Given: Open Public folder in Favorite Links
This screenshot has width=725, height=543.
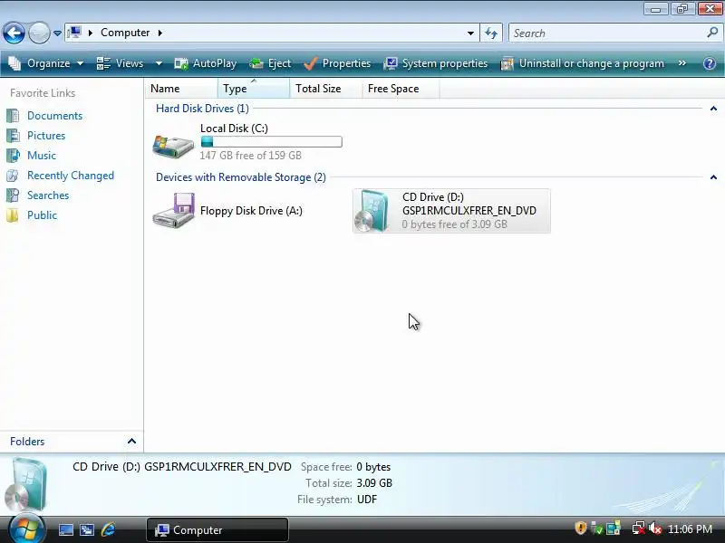Looking at the screenshot, I should click(42, 215).
